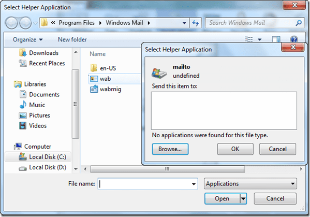Click Browse... in the front dialog
This screenshot has width=310, height=217.
point(170,149)
